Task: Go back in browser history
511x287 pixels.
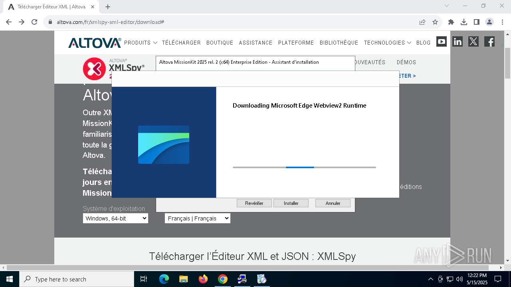Action: [x=9, y=22]
